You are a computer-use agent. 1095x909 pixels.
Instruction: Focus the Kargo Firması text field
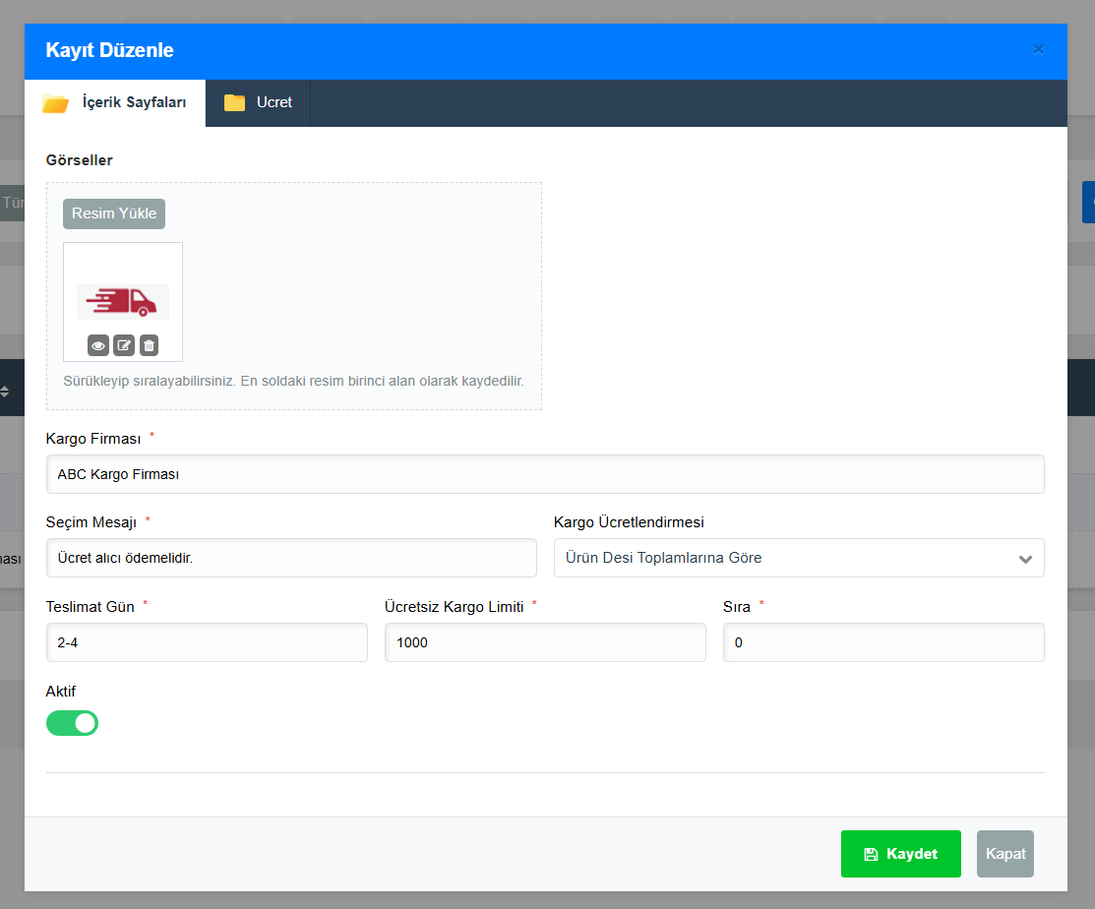[544, 474]
